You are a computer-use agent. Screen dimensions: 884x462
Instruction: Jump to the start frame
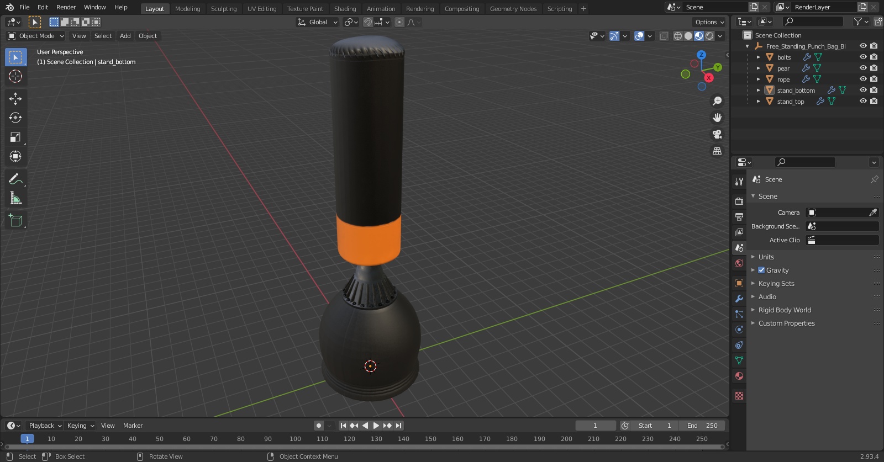pyautogui.click(x=343, y=426)
